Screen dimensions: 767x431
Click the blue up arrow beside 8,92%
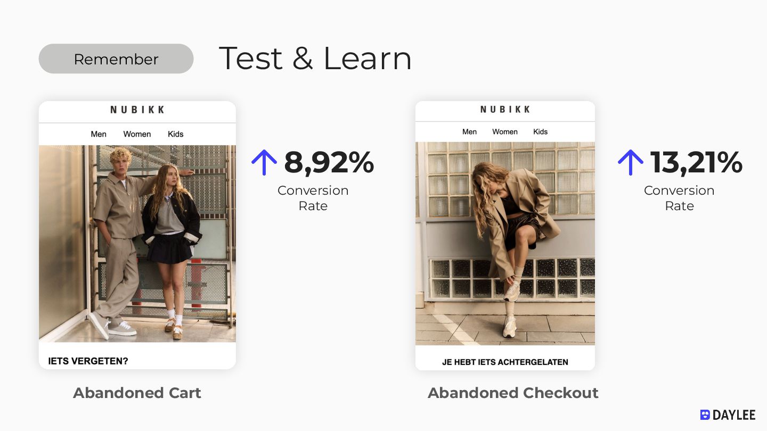tap(264, 162)
